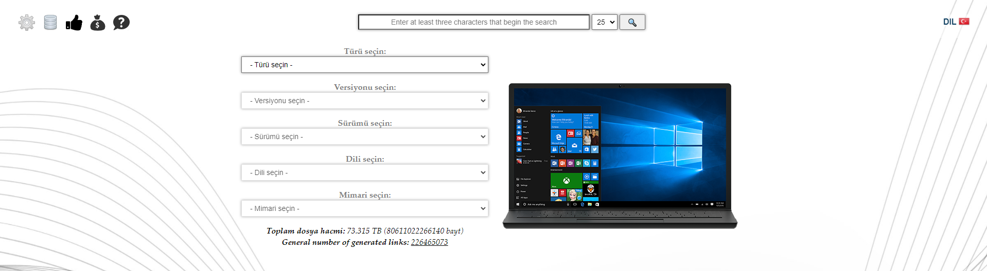The width and height of the screenshot is (987, 271).
Task: Expand the Versiyonu seçin dropdown
Action: pyautogui.click(x=365, y=101)
